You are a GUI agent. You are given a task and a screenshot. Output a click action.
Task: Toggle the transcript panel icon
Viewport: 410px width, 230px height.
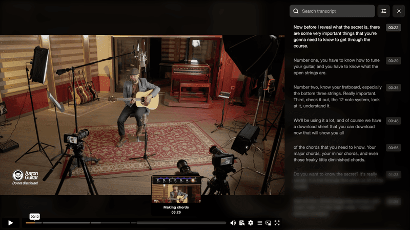click(242, 223)
